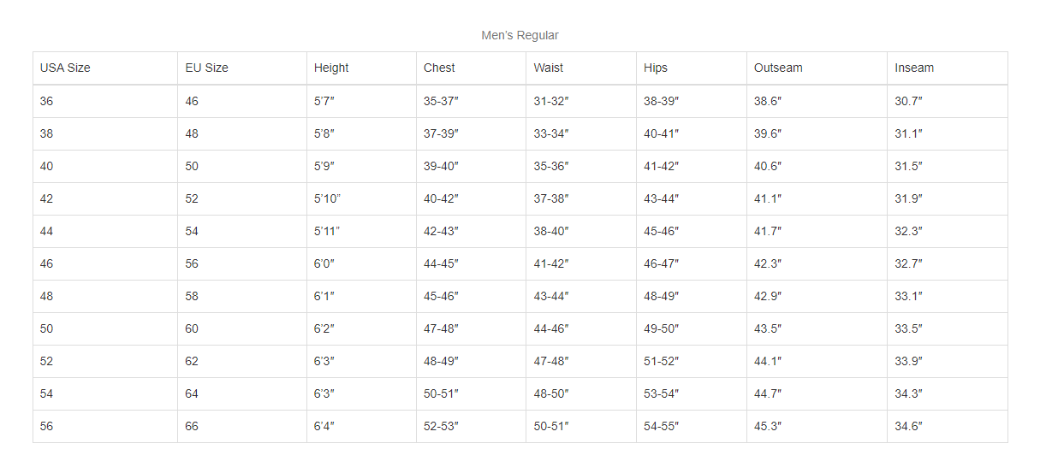Viewport: 1052px width, 473px height.
Task: Select USA size 36 cell
Action: [46, 101]
